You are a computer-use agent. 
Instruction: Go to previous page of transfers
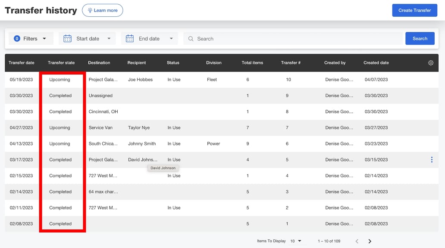pos(357,241)
